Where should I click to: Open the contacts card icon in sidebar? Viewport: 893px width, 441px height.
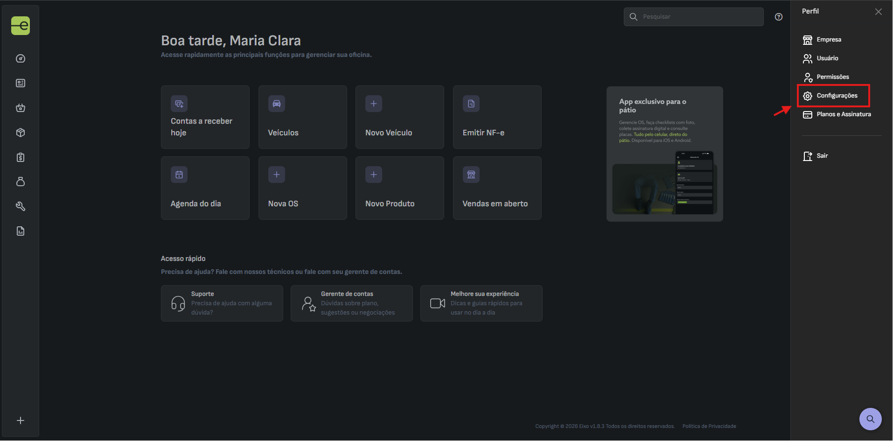click(21, 83)
